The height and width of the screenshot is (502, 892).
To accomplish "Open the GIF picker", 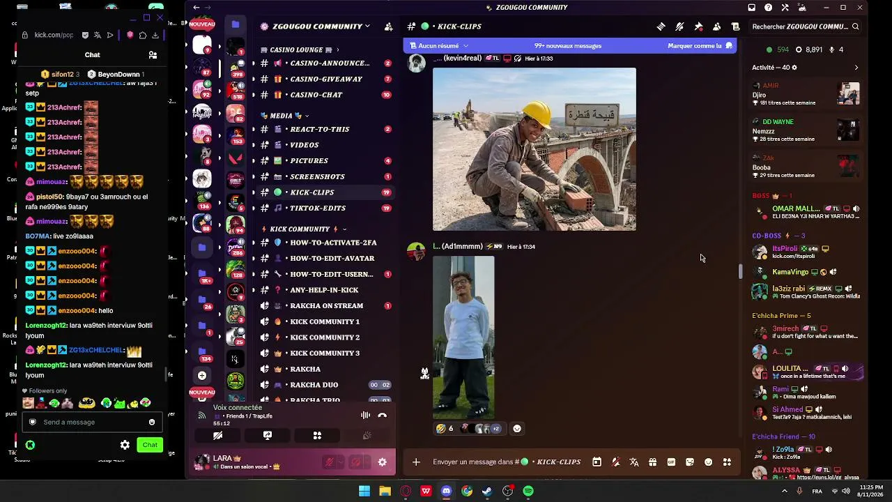I will [671, 462].
